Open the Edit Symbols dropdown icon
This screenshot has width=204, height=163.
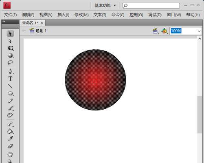[x=165, y=31]
